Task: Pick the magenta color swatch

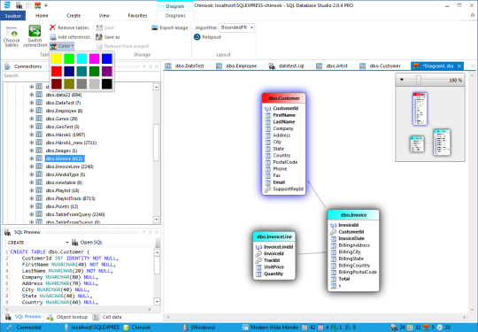Action: pos(94,58)
